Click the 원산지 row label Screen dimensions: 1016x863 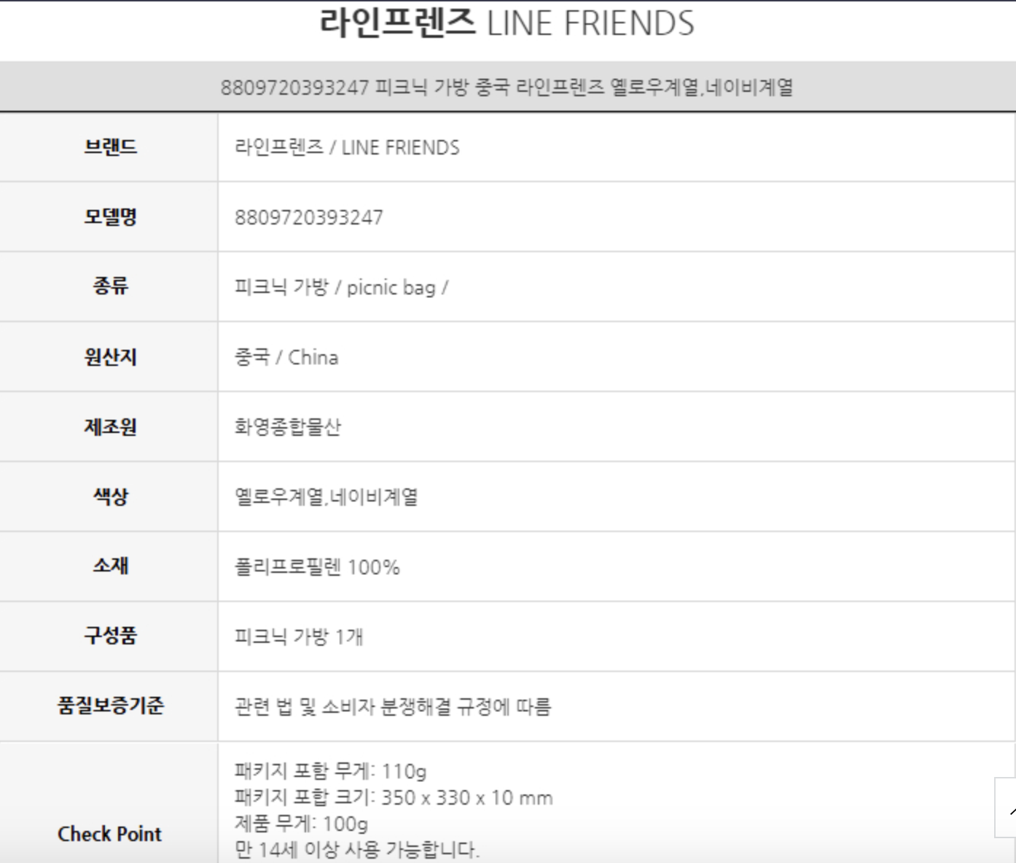point(110,357)
